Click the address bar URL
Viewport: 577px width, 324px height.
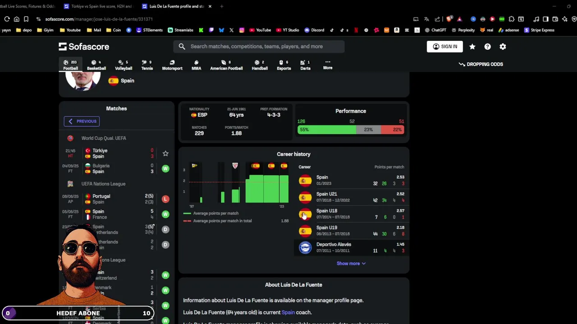click(99, 19)
